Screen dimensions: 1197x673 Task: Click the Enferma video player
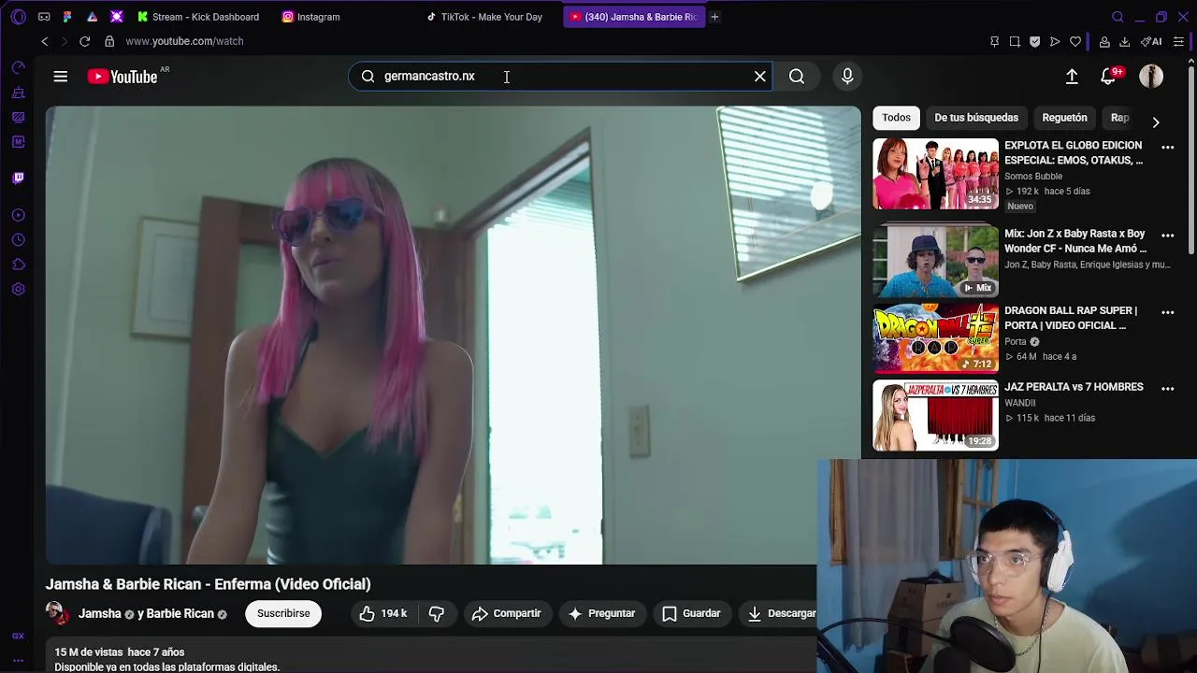[453, 335]
